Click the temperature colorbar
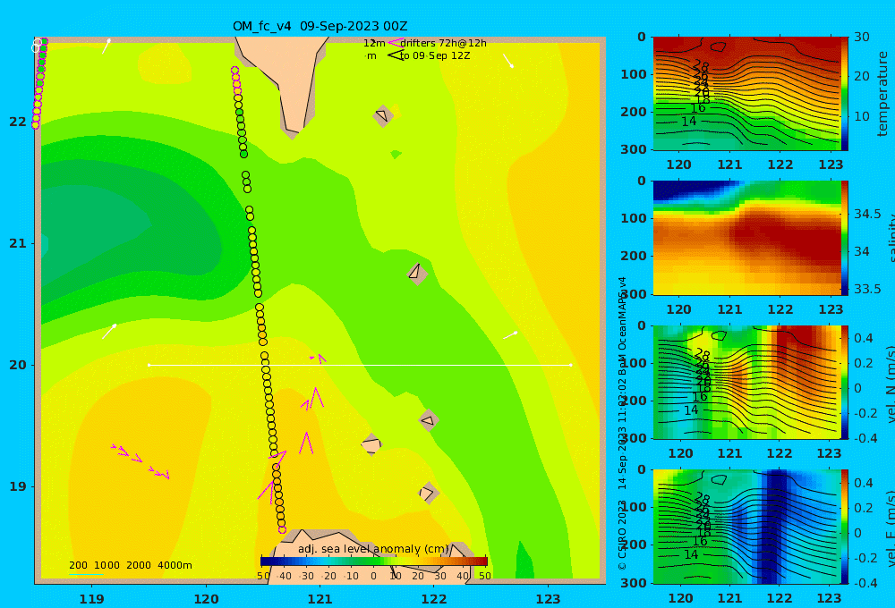895x608 pixels. coord(844,94)
